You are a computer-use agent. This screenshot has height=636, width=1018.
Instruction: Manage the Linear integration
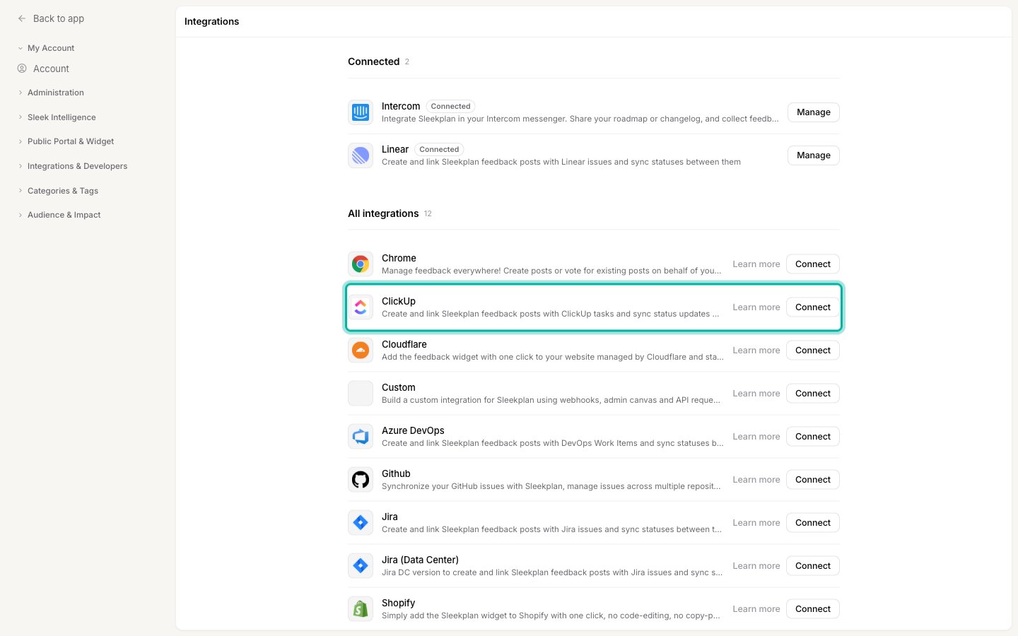814,155
